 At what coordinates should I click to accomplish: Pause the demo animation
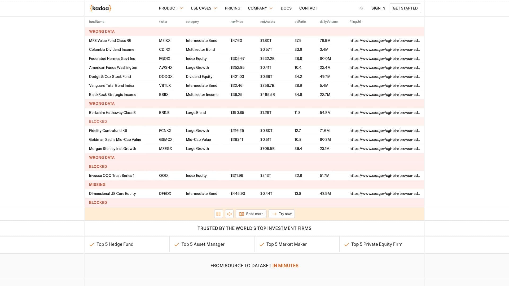(x=218, y=214)
